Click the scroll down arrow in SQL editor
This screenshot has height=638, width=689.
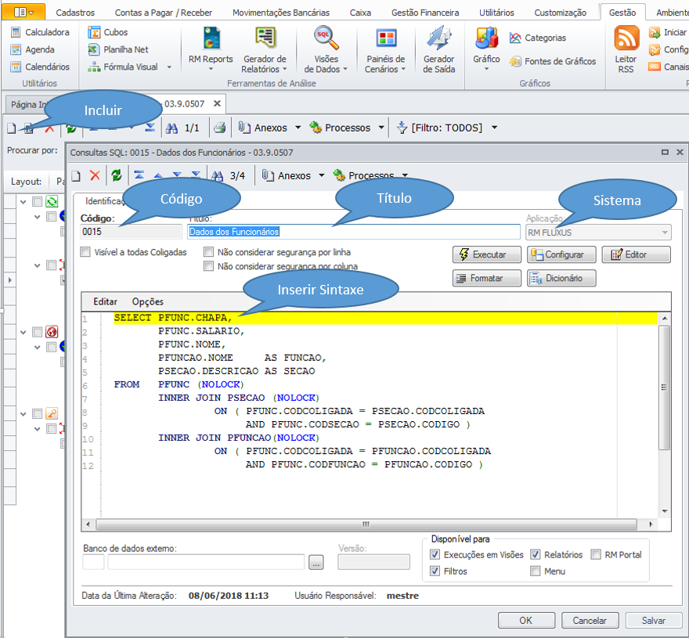(x=665, y=511)
